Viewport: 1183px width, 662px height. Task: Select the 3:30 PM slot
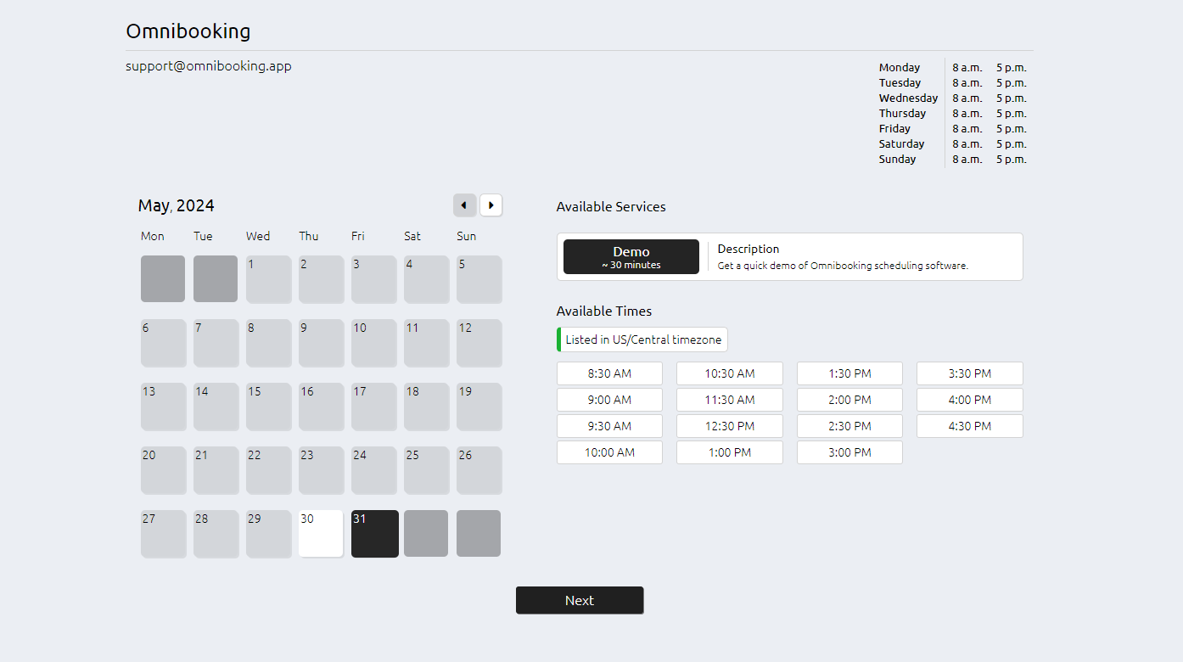(970, 373)
